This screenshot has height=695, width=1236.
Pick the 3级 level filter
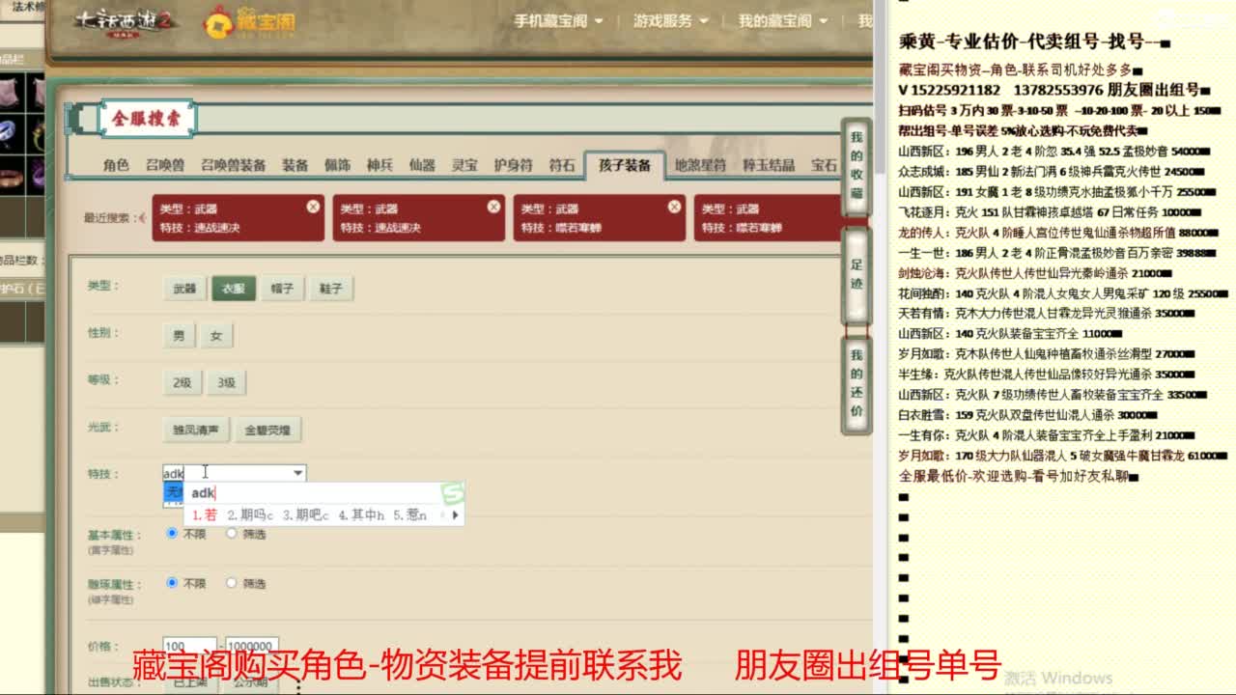point(226,383)
